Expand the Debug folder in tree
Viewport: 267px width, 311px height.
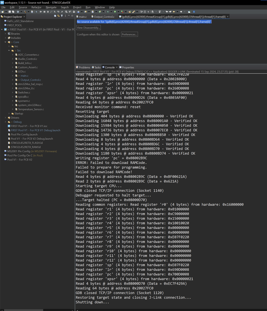(6, 122)
